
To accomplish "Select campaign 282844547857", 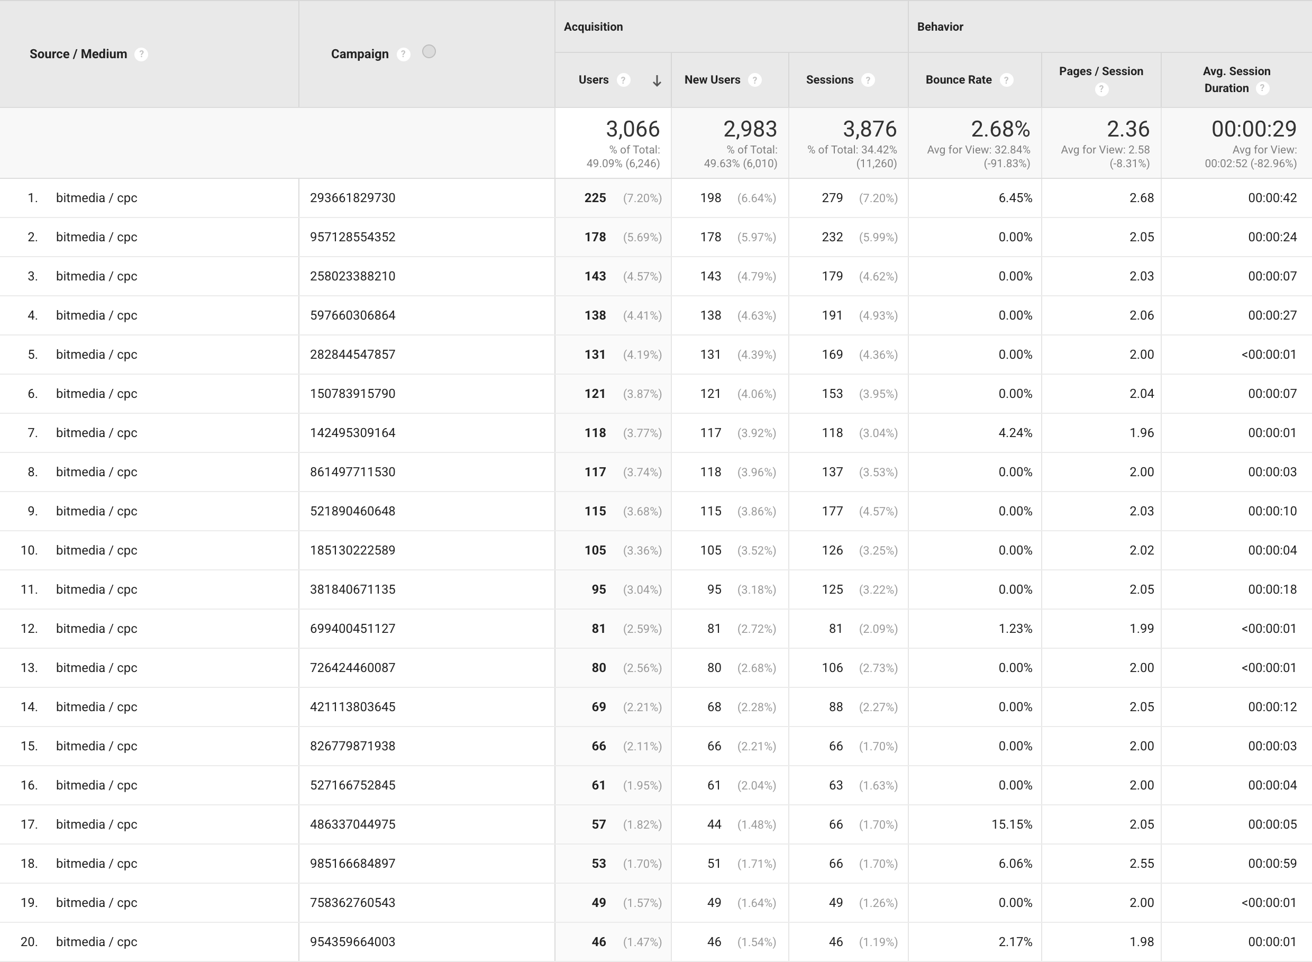I will click(353, 355).
